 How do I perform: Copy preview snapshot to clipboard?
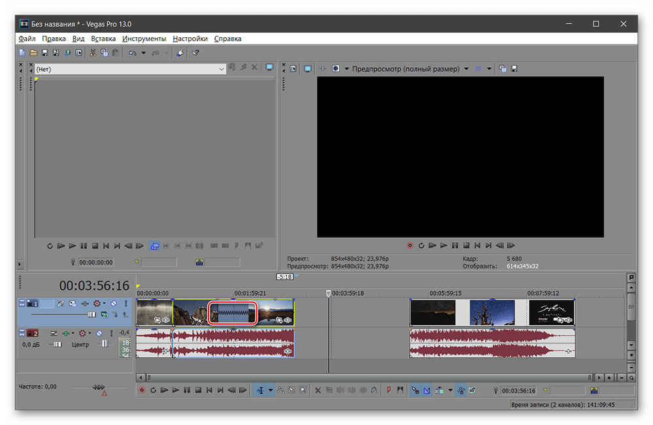click(x=503, y=69)
